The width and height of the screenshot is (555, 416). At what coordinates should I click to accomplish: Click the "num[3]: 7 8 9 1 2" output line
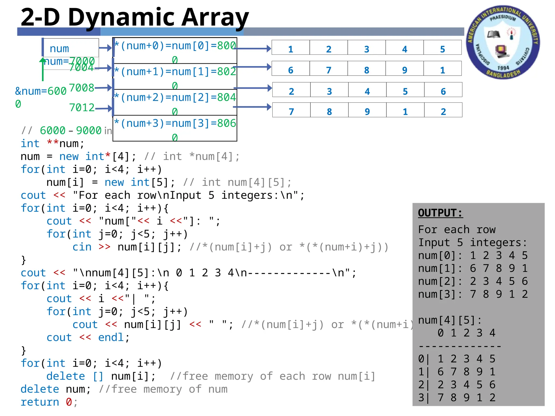(473, 294)
